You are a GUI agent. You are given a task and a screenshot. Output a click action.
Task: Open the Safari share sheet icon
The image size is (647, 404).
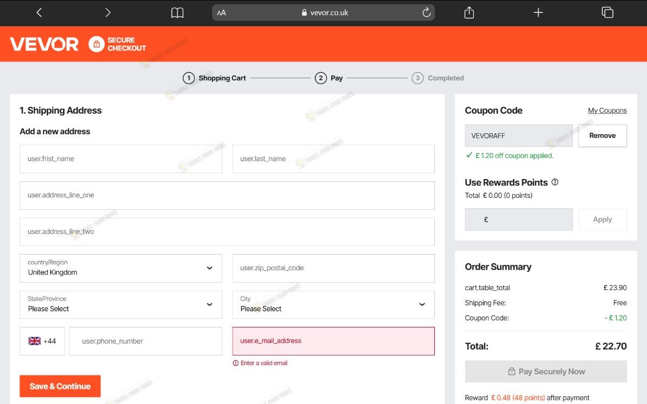coord(469,12)
